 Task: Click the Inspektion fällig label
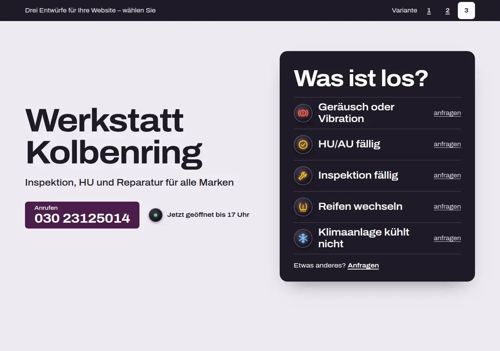coord(358,175)
